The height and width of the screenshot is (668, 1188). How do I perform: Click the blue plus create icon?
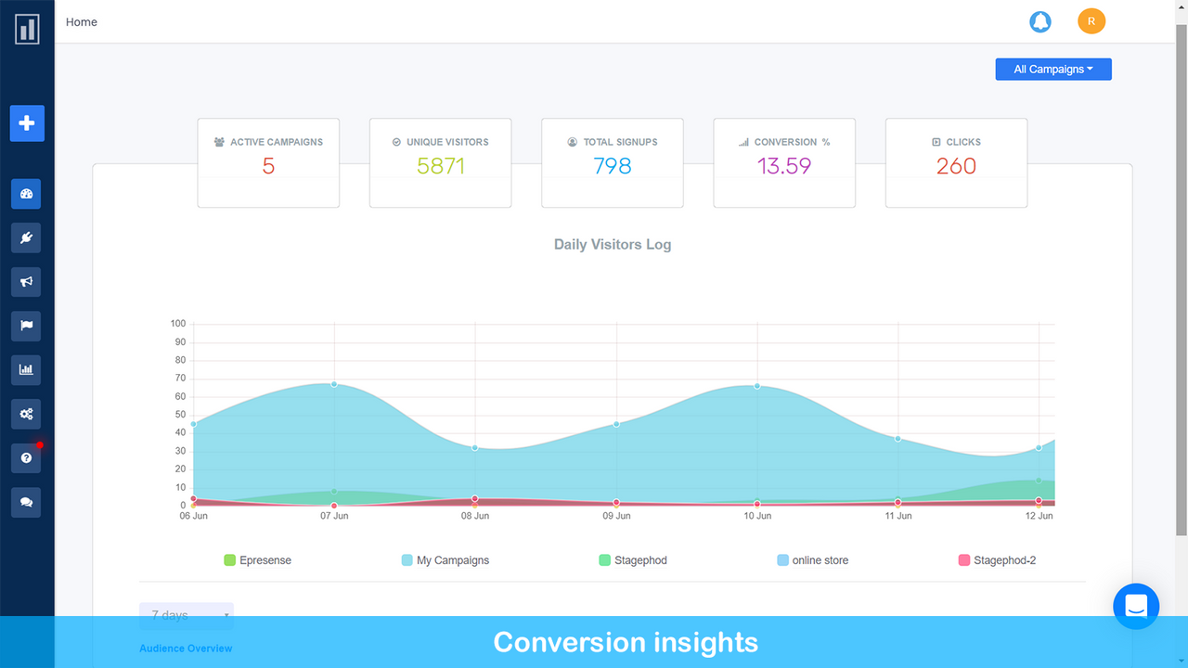pos(27,123)
